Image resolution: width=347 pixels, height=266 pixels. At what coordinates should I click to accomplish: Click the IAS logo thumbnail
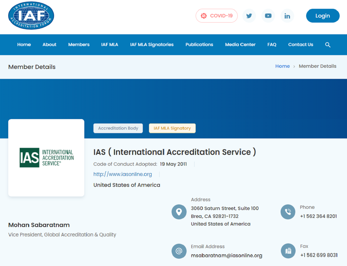46,158
